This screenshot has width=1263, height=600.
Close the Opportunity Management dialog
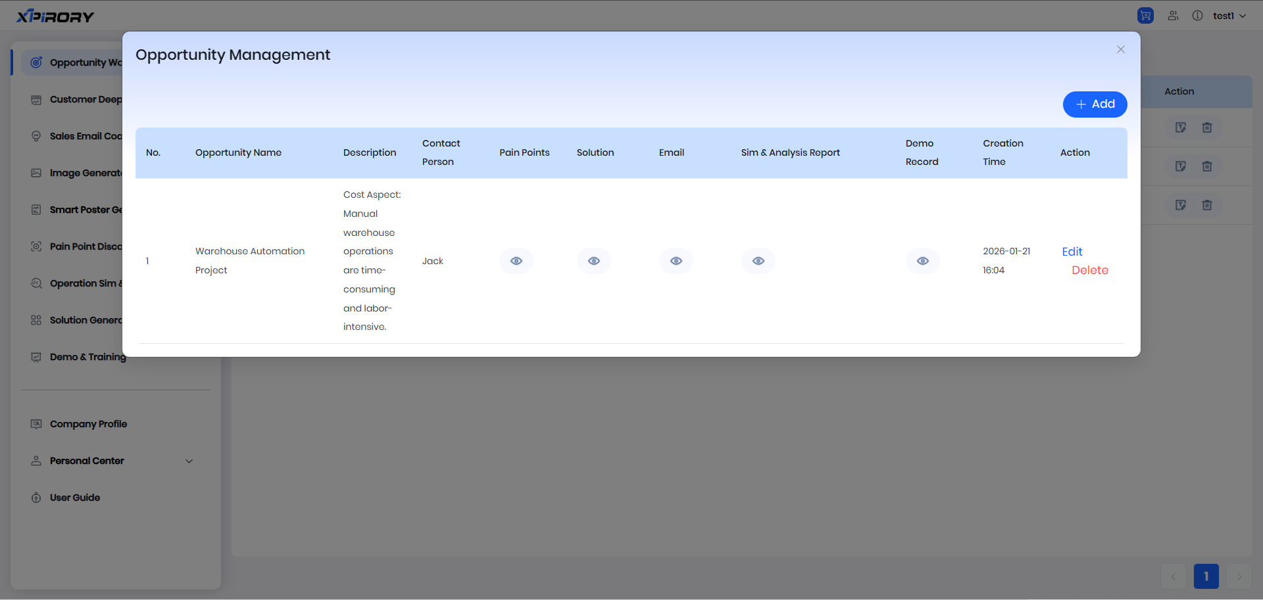click(1121, 49)
